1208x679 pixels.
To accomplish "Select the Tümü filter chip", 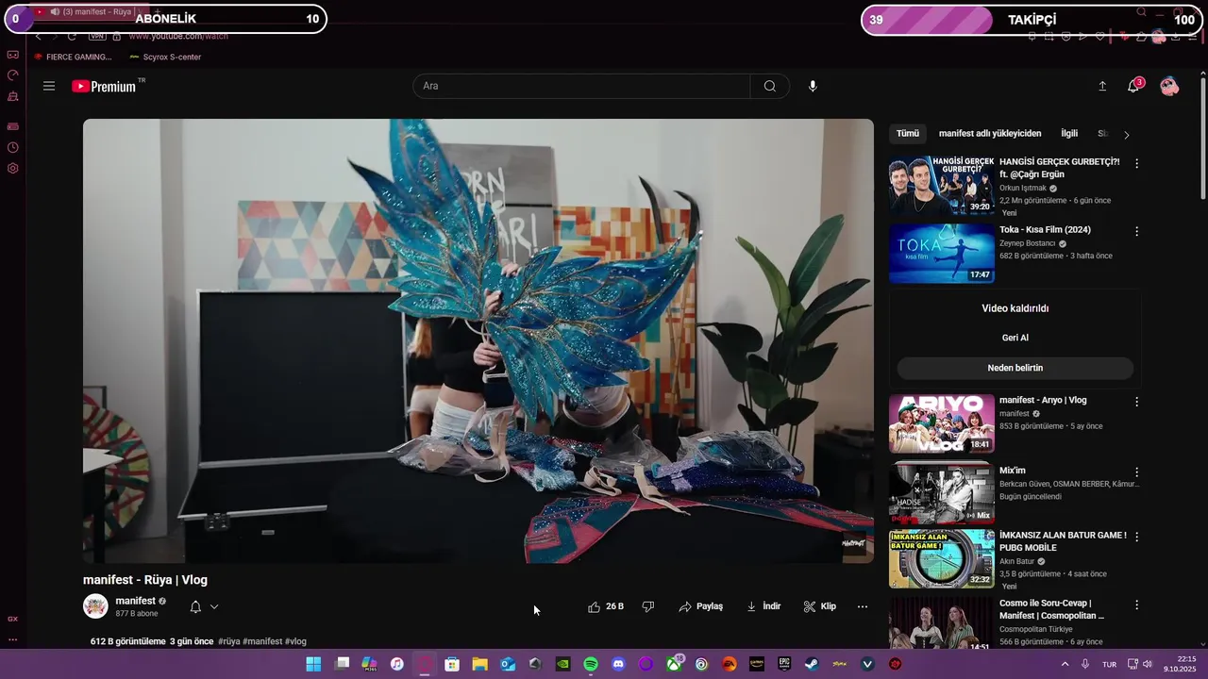I will (908, 134).
